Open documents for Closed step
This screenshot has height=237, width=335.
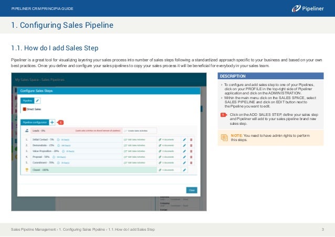[166, 170]
